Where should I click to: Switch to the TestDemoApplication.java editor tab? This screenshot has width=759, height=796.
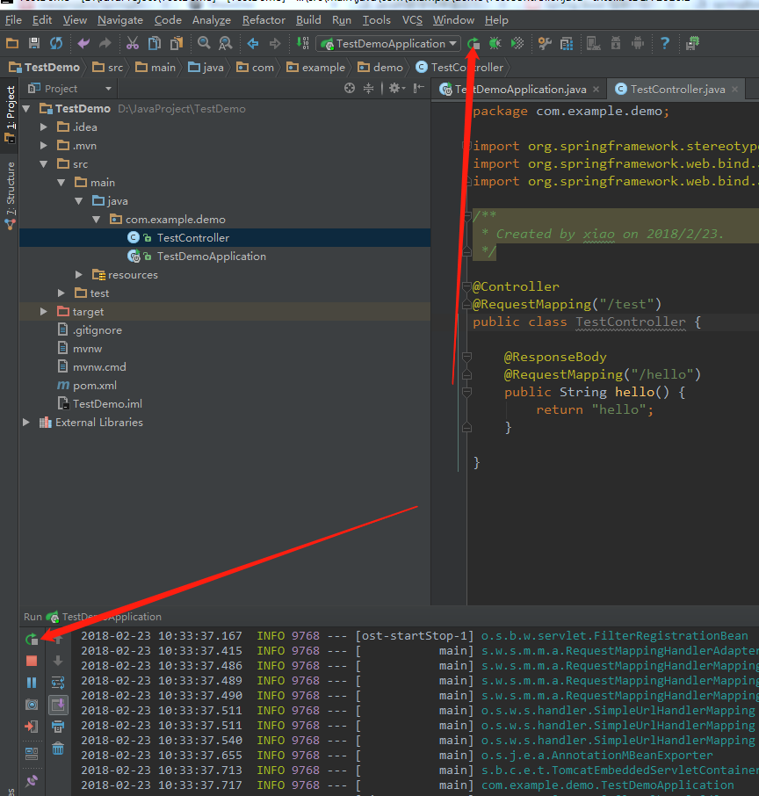coord(519,90)
